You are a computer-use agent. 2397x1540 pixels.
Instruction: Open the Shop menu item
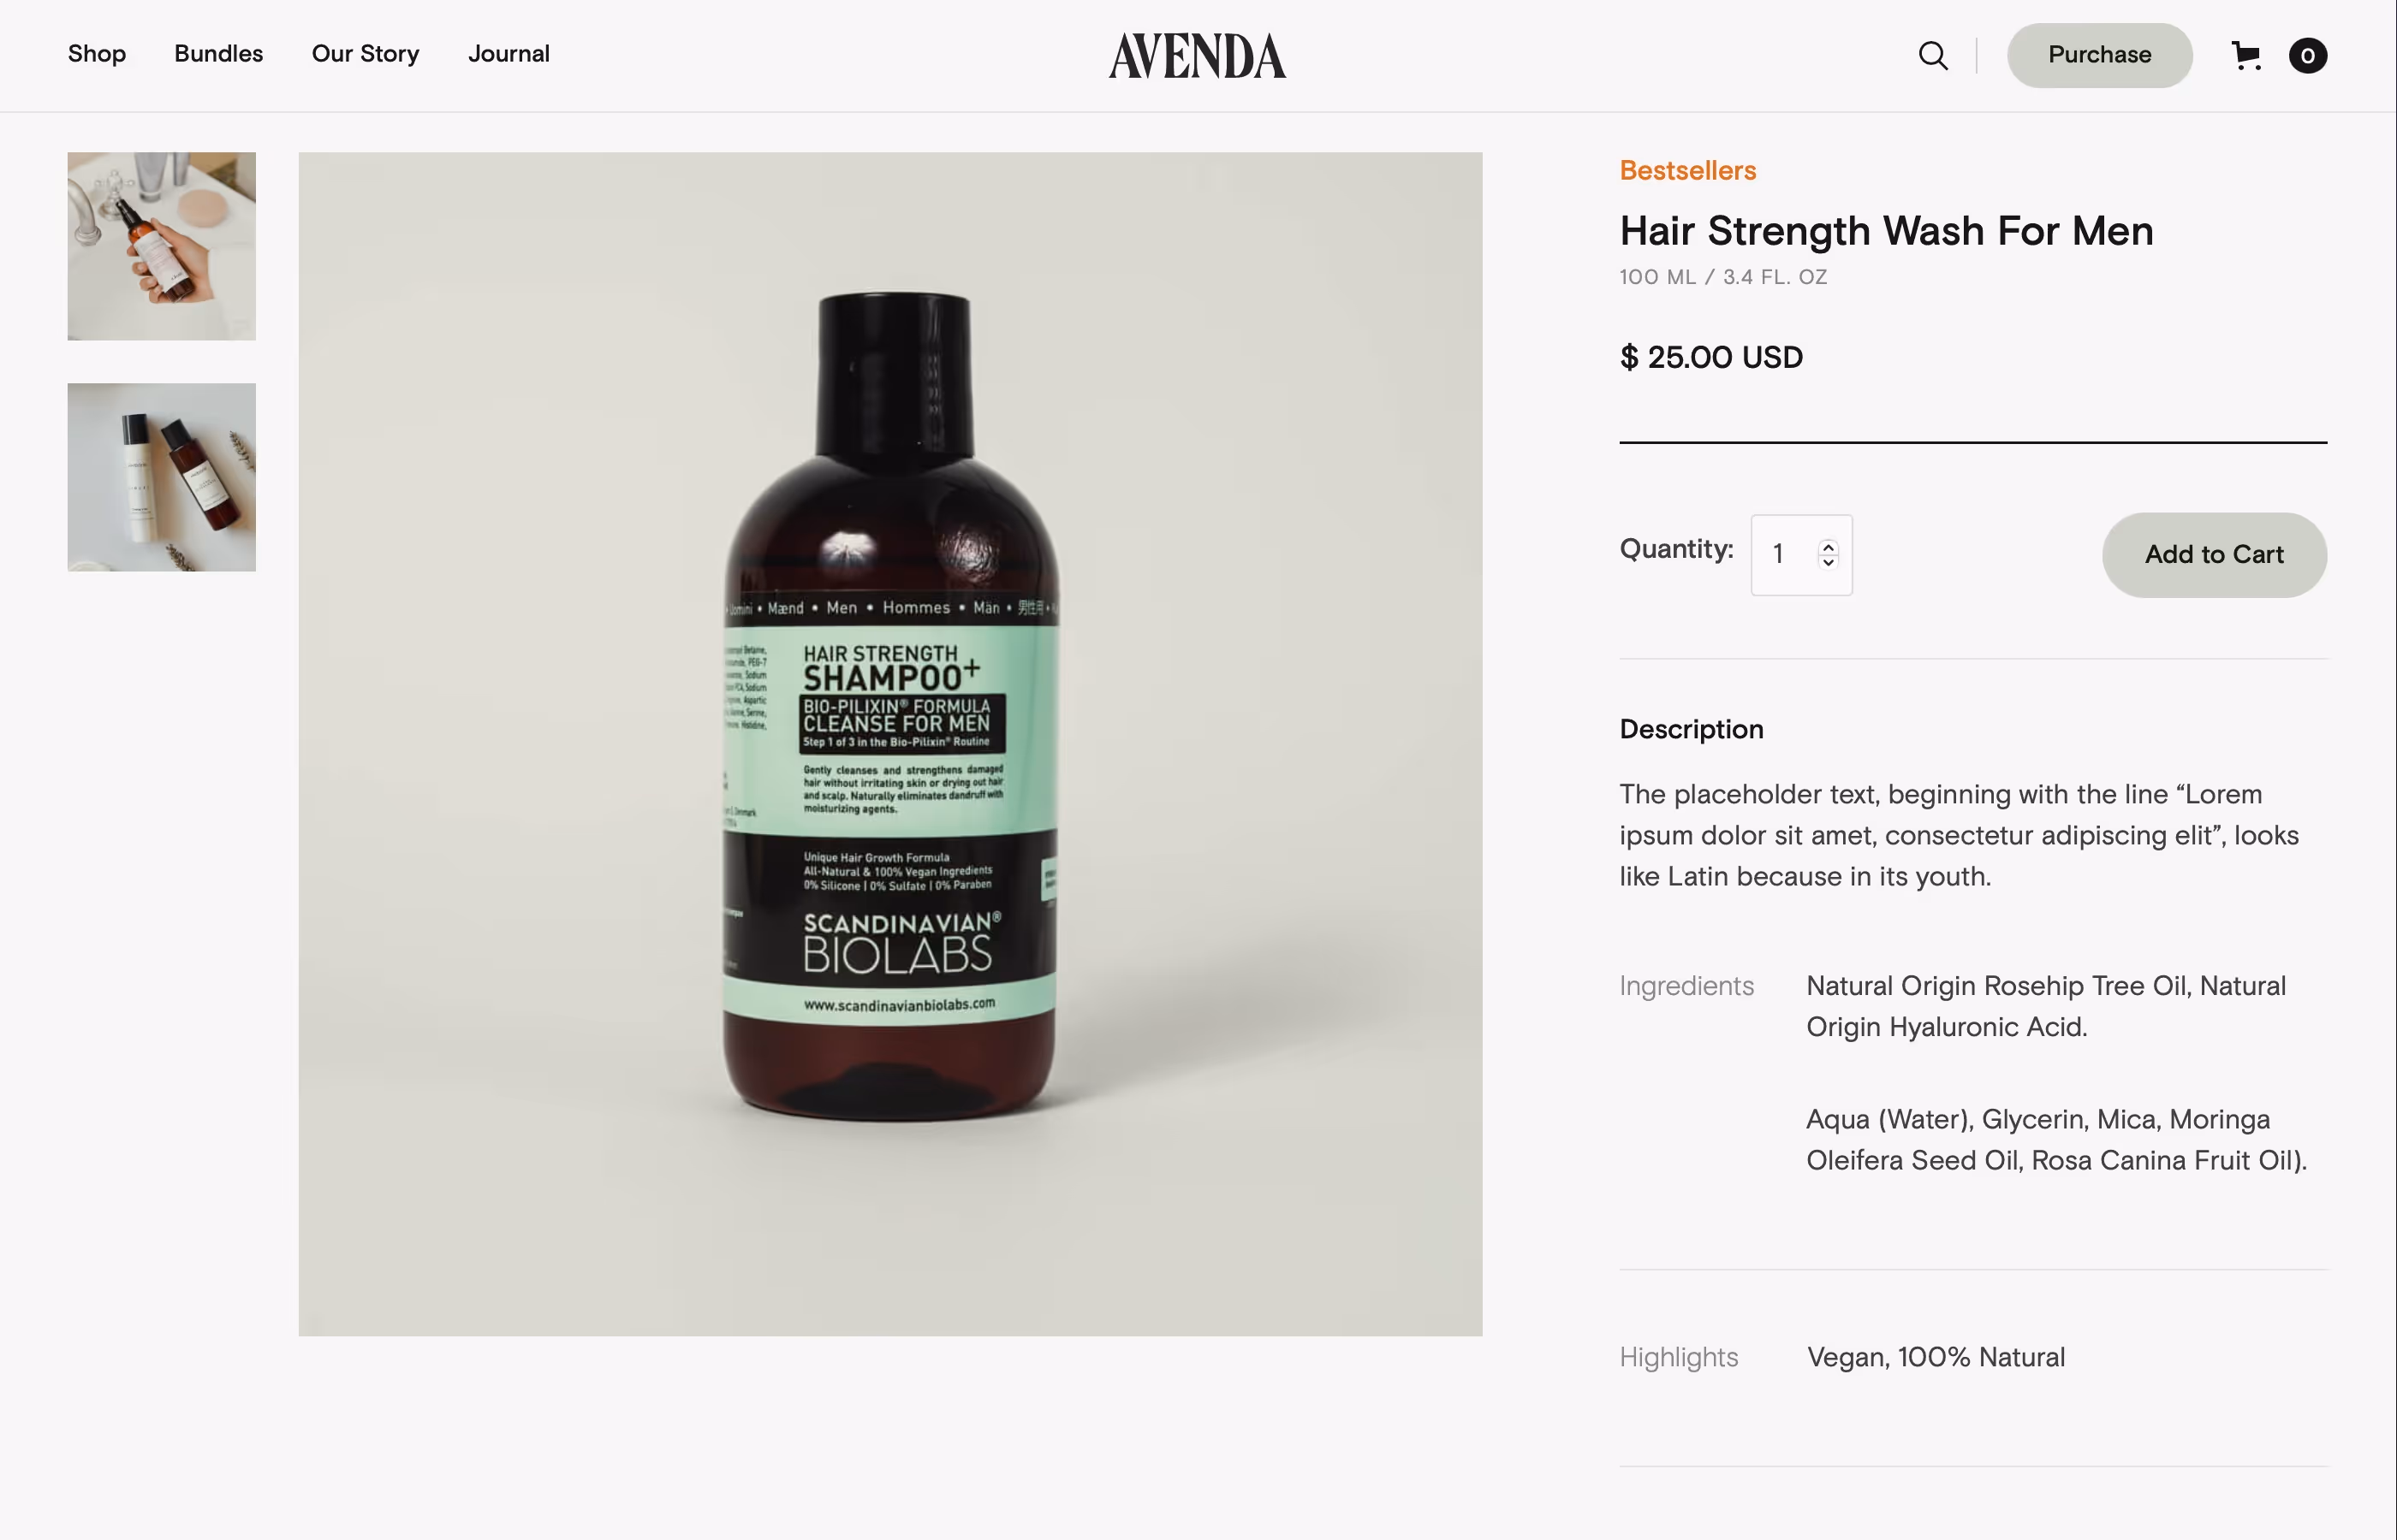point(97,54)
